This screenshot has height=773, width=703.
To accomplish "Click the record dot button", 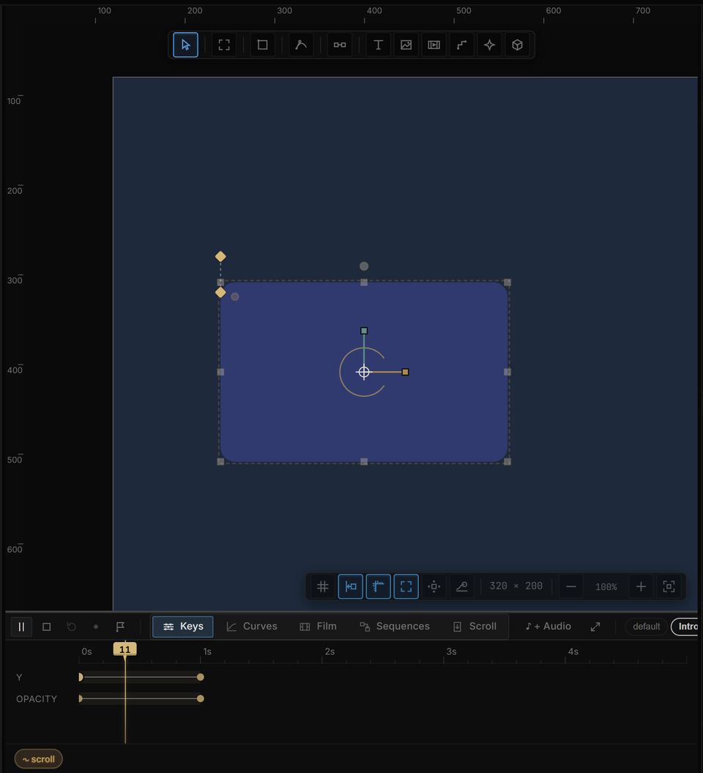I will coord(96,627).
